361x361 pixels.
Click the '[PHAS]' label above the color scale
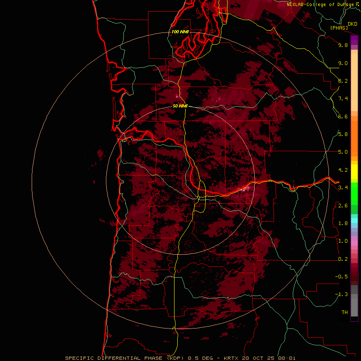tap(339, 28)
